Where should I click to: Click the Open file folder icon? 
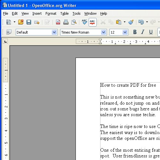(x=21, y=22)
